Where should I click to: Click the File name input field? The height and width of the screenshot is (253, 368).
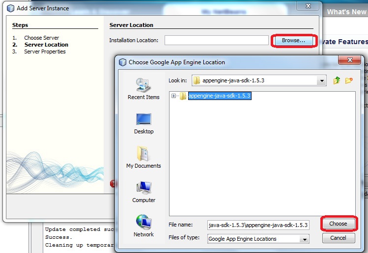(x=258, y=225)
